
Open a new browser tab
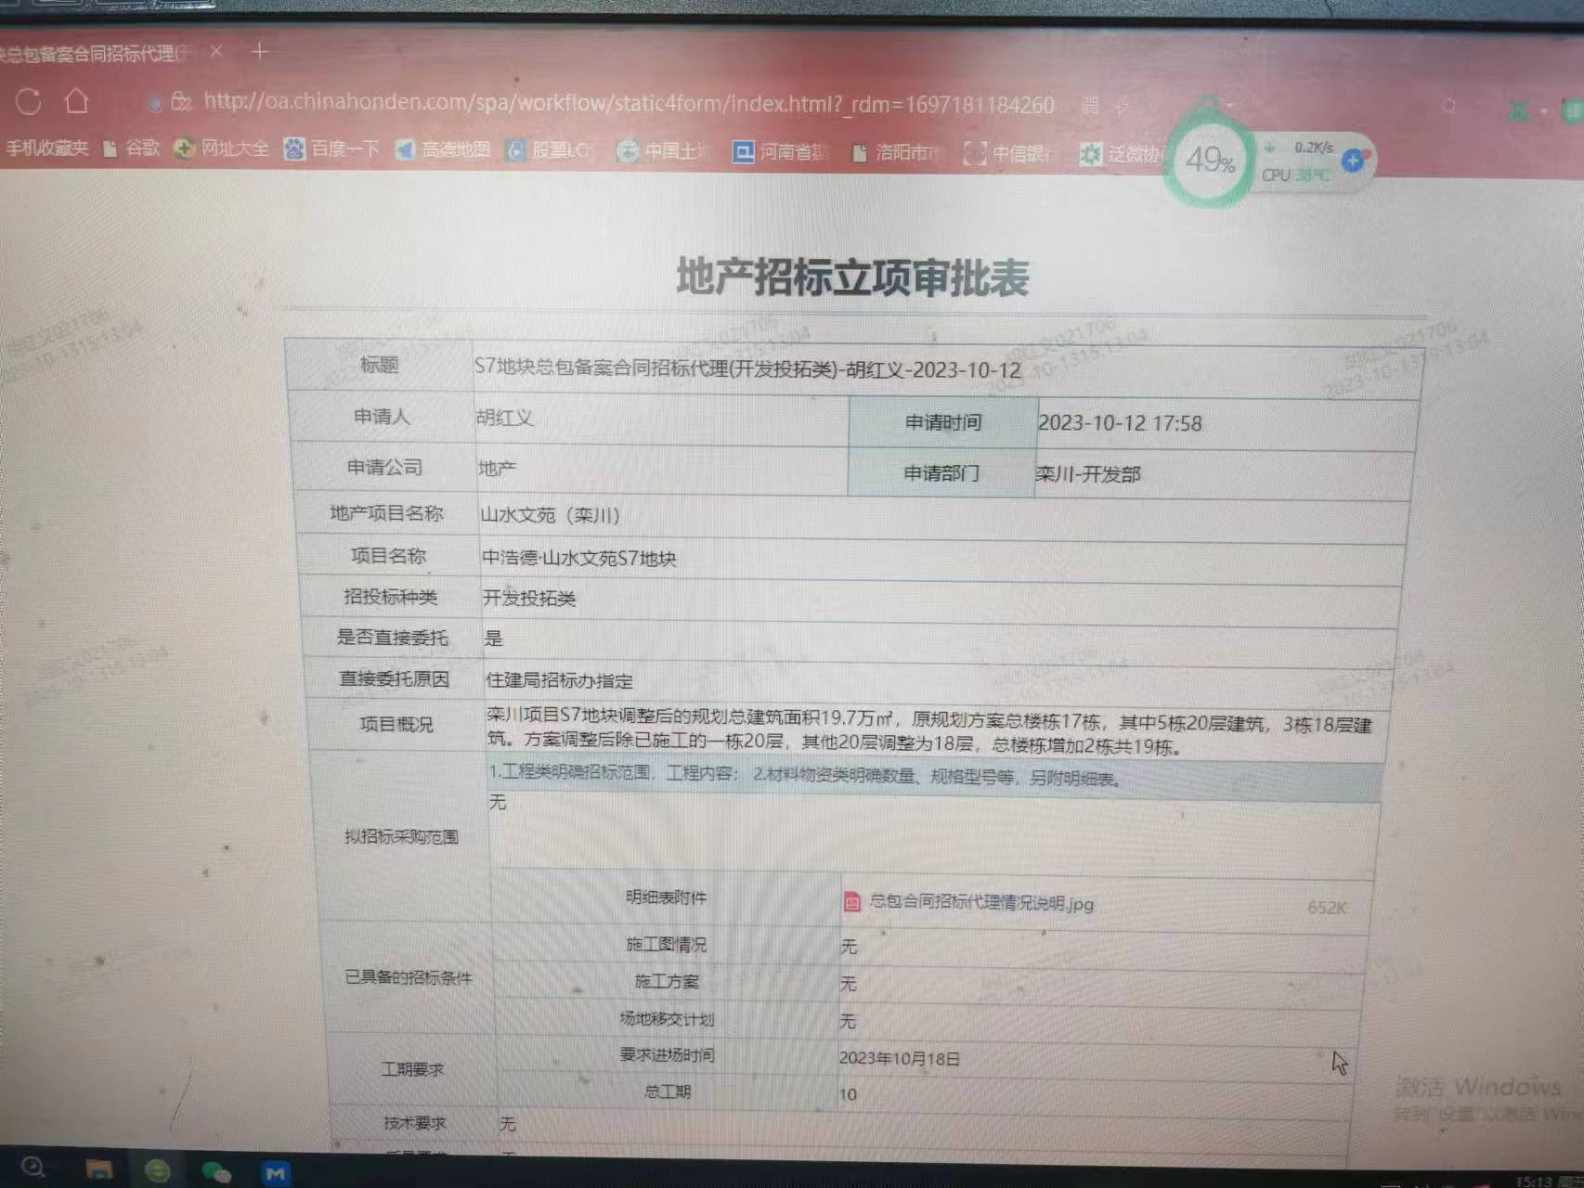tap(260, 52)
